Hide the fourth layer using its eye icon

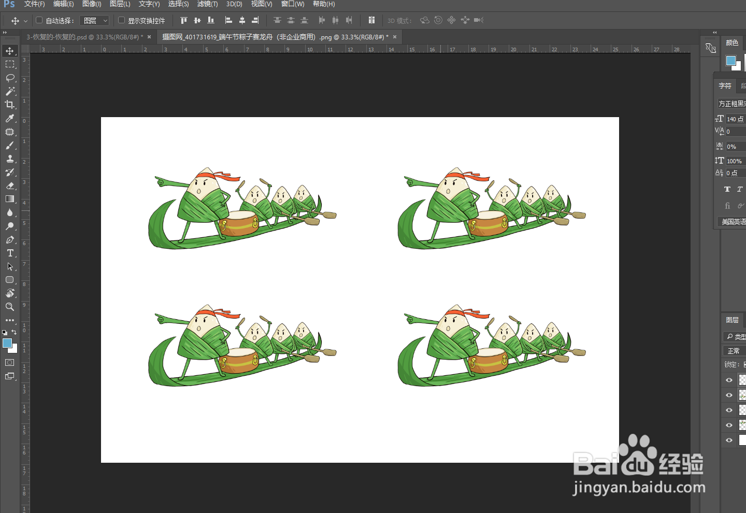click(x=729, y=425)
